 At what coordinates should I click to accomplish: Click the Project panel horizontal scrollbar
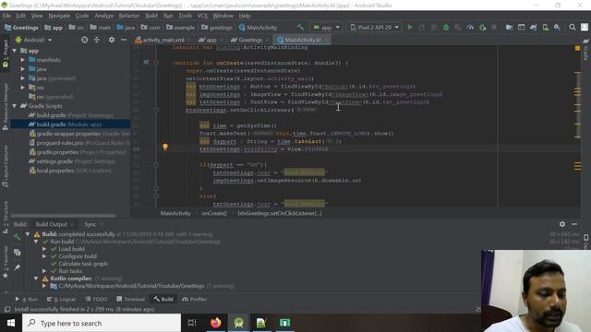64,216
